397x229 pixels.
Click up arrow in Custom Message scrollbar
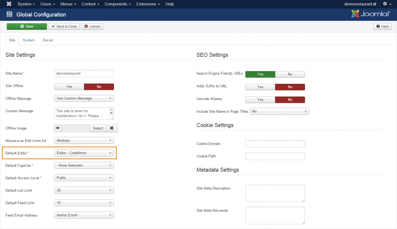pos(112,110)
